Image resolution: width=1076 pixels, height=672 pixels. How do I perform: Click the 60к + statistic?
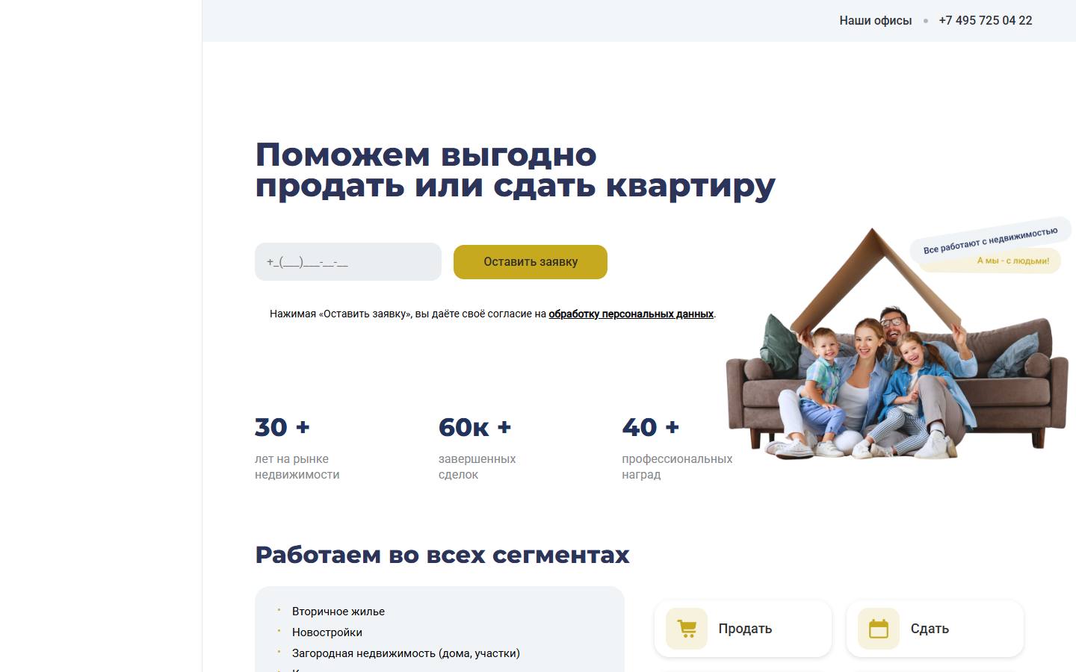[474, 427]
